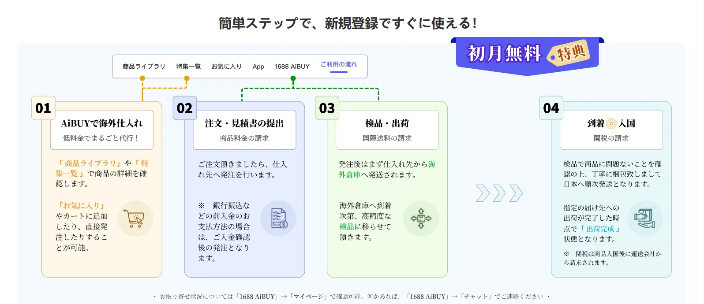Screen dimensions: 704x304
Task: Click the 04 step number badge
Action: tap(551, 108)
